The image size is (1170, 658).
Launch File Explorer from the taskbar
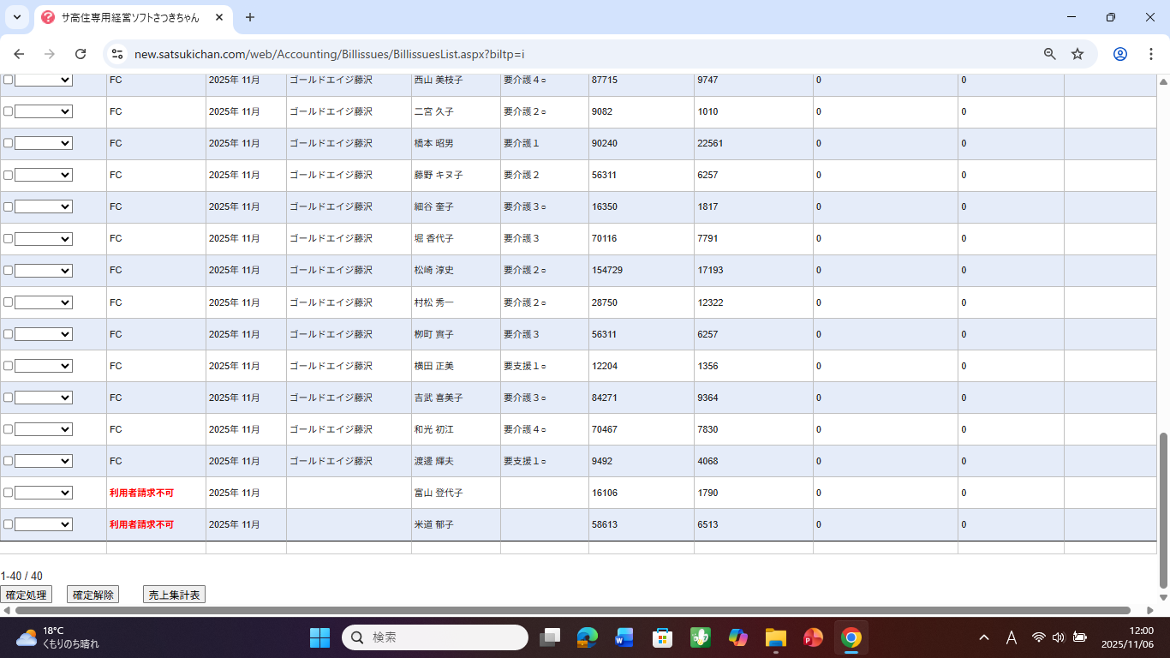pyautogui.click(x=775, y=637)
